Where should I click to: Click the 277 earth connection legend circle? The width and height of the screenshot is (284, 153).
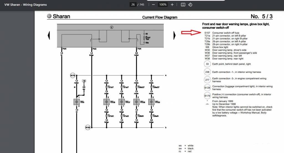pos(207,80)
